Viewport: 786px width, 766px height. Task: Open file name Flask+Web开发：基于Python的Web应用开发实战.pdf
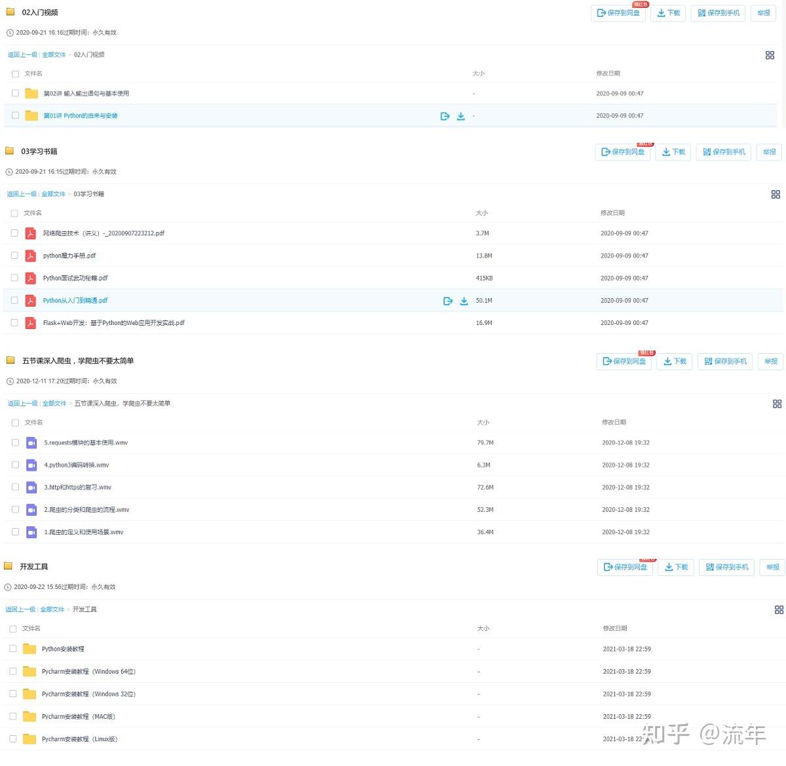pyautogui.click(x=114, y=323)
